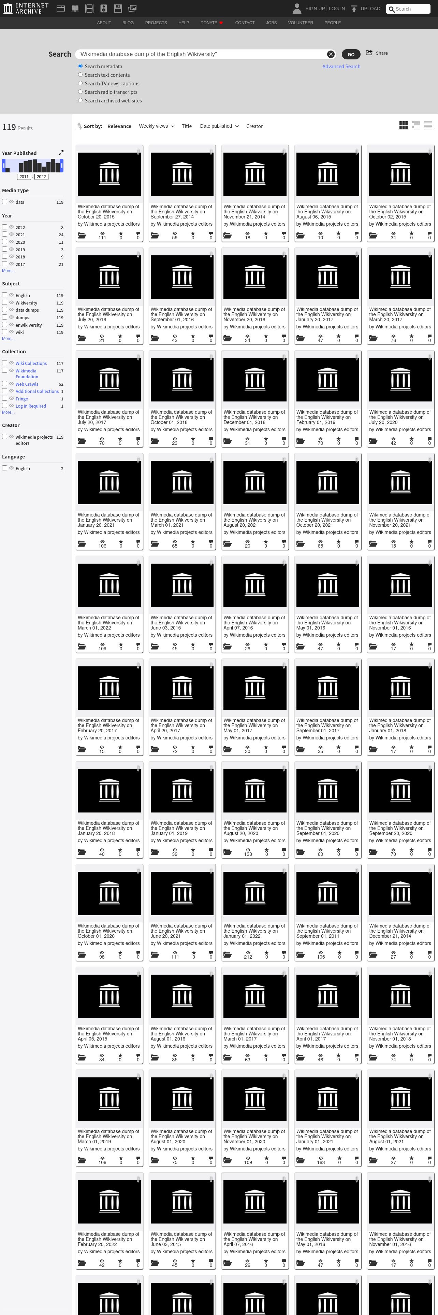Click views eye icon on November 21, 2014 item
Image resolution: width=438 pixels, height=1315 pixels.
pos(247,234)
